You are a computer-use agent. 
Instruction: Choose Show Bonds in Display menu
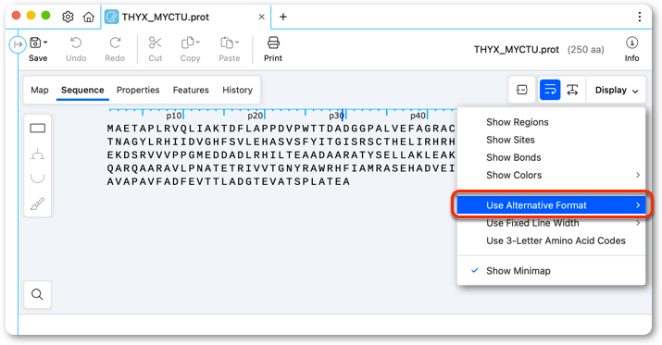[x=552, y=157]
